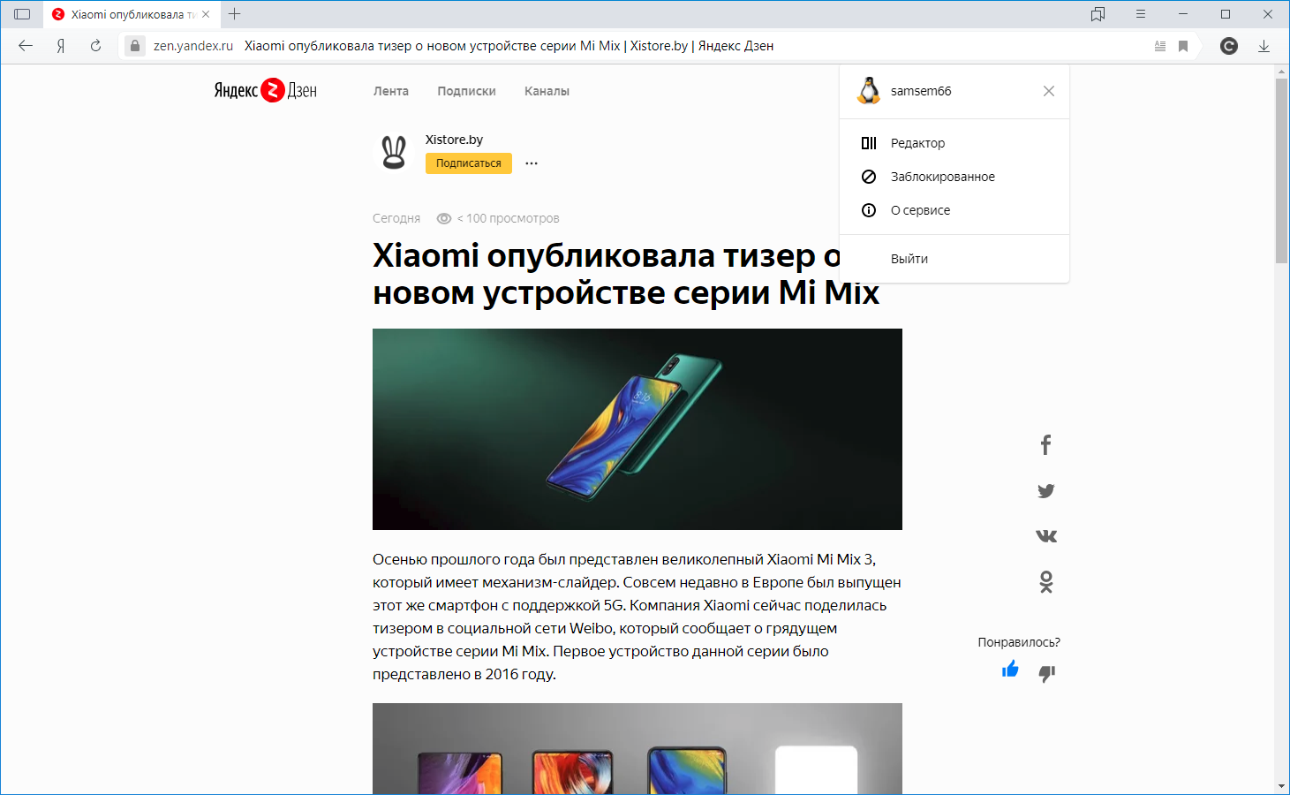This screenshot has width=1290, height=795.
Task: Open О сервисе menu item
Action: [x=954, y=210]
